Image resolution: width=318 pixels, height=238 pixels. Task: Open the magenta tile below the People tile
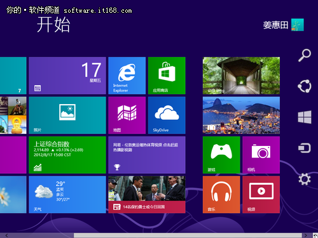(x=13, y=155)
